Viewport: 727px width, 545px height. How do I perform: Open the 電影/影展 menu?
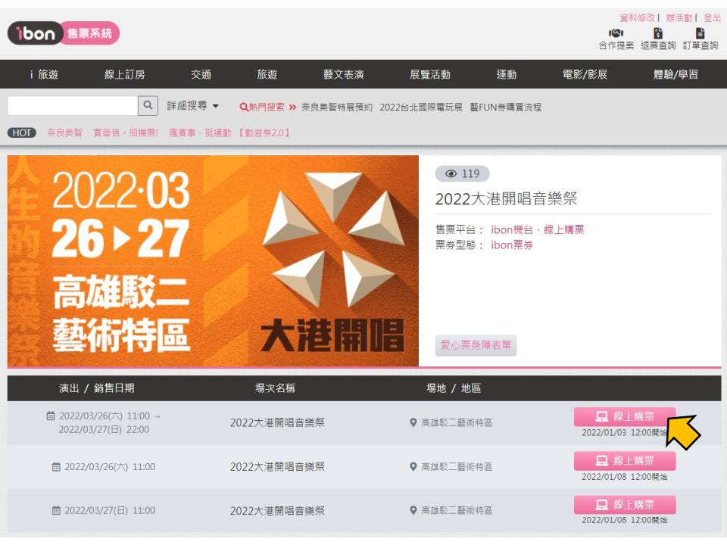(585, 74)
